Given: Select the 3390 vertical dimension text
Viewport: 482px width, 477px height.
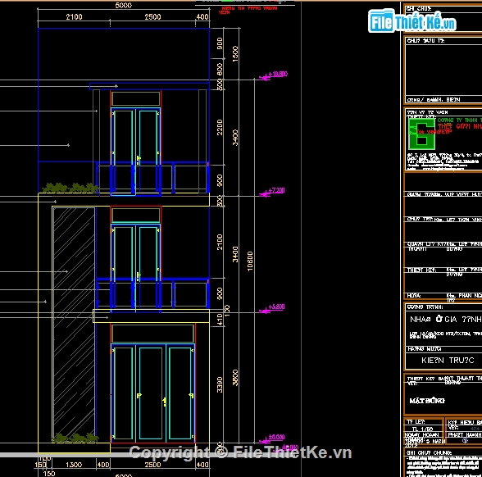Looking at the screenshot, I should coord(220,384).
